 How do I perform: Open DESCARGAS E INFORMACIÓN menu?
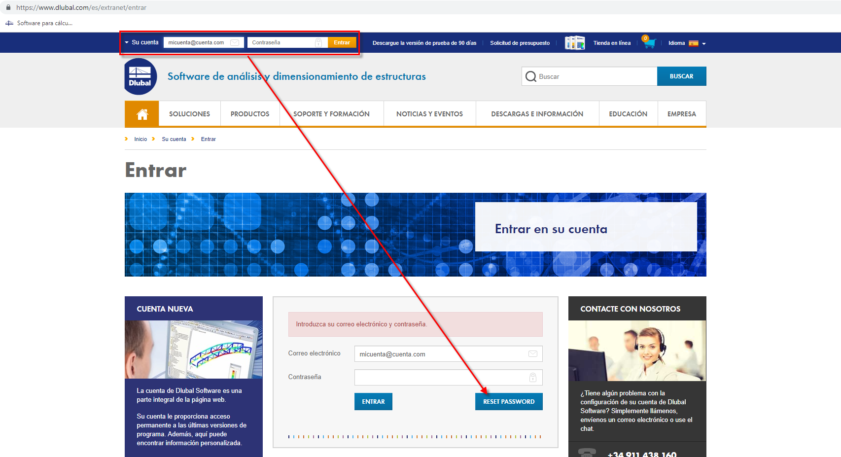(537, 114)
